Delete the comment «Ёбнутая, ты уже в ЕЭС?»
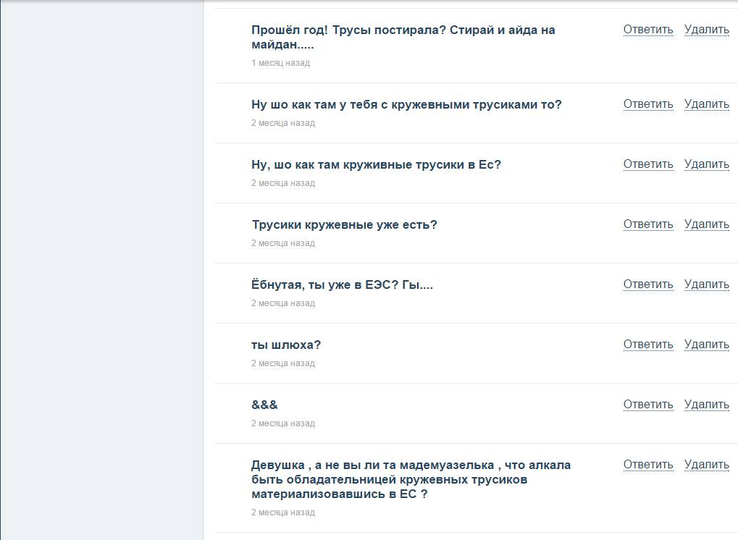 706,284
